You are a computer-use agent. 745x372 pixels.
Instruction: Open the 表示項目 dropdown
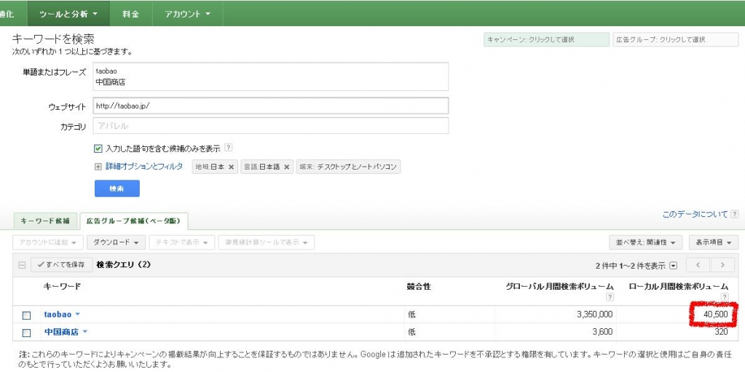[x=714, y=242]
